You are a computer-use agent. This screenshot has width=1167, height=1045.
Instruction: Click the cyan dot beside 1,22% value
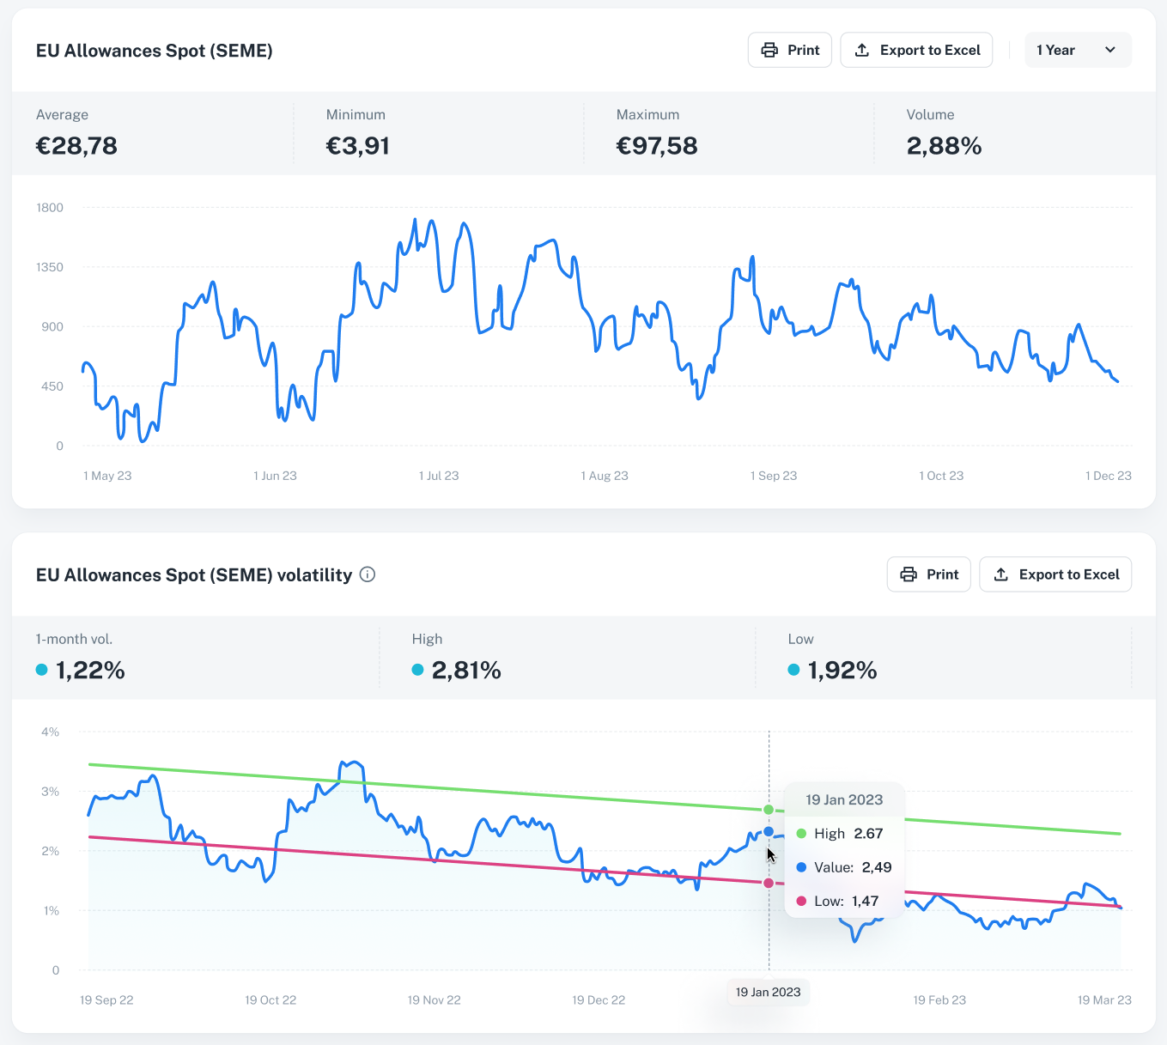pos(41,670)
